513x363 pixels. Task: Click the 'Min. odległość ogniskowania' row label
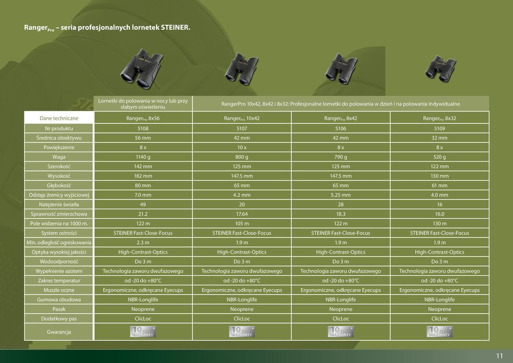(59, 242)
